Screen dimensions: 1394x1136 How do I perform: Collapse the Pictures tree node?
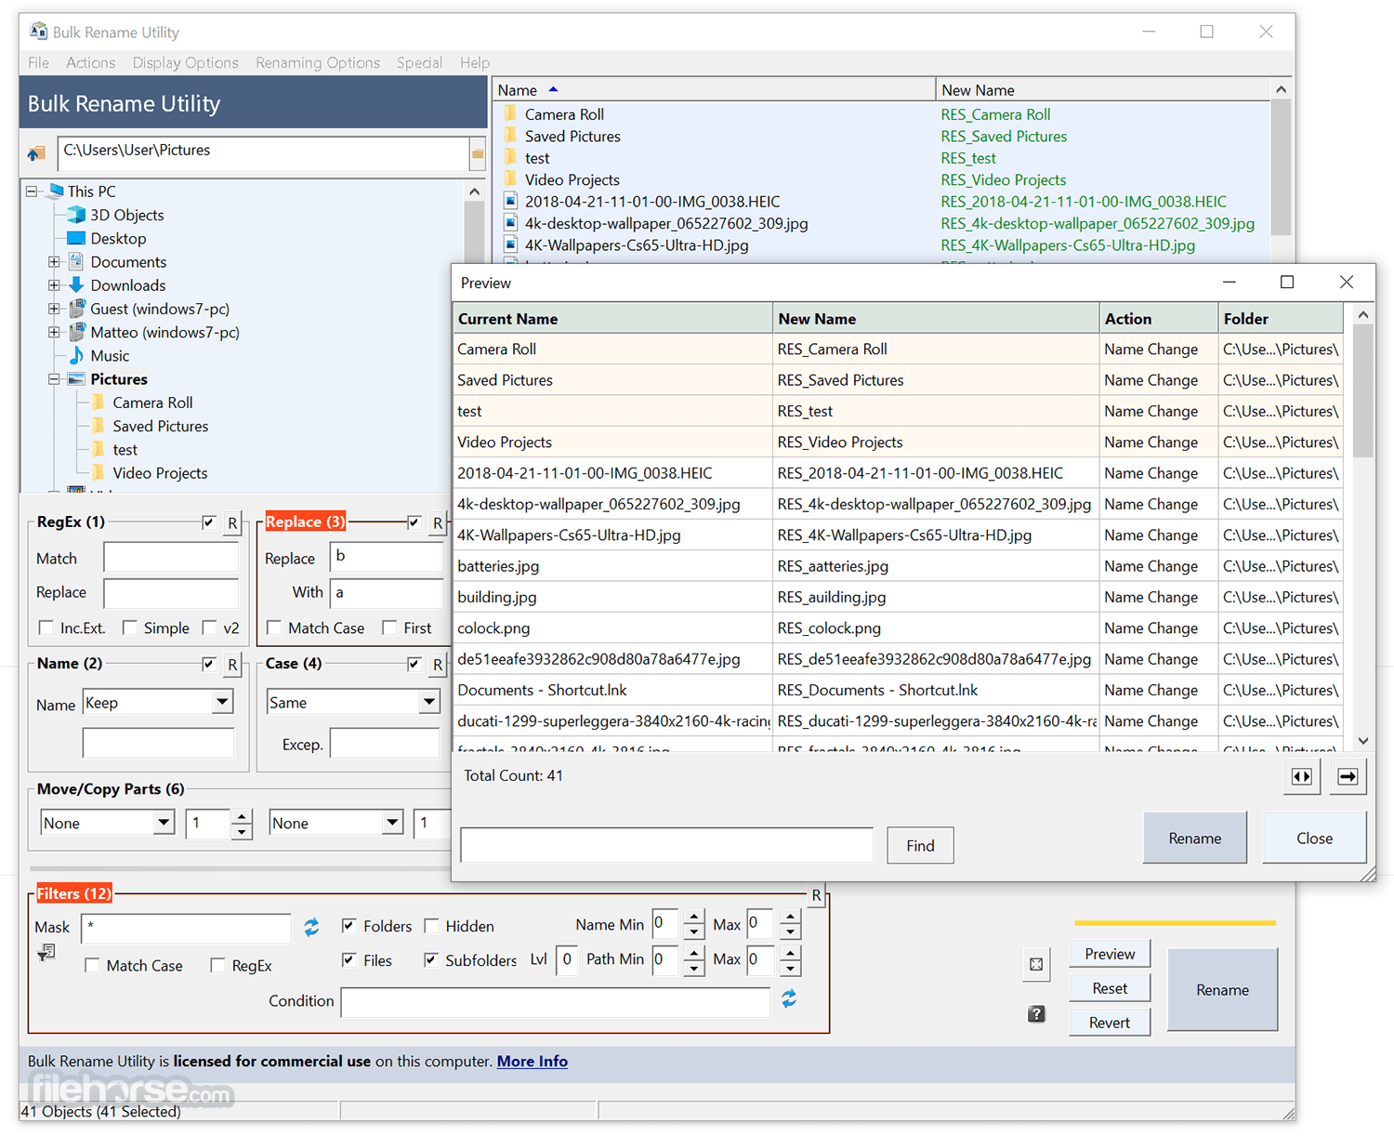click(x=54, y=379)
